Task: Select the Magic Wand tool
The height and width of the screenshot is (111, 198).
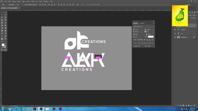Action: (5, 17)
